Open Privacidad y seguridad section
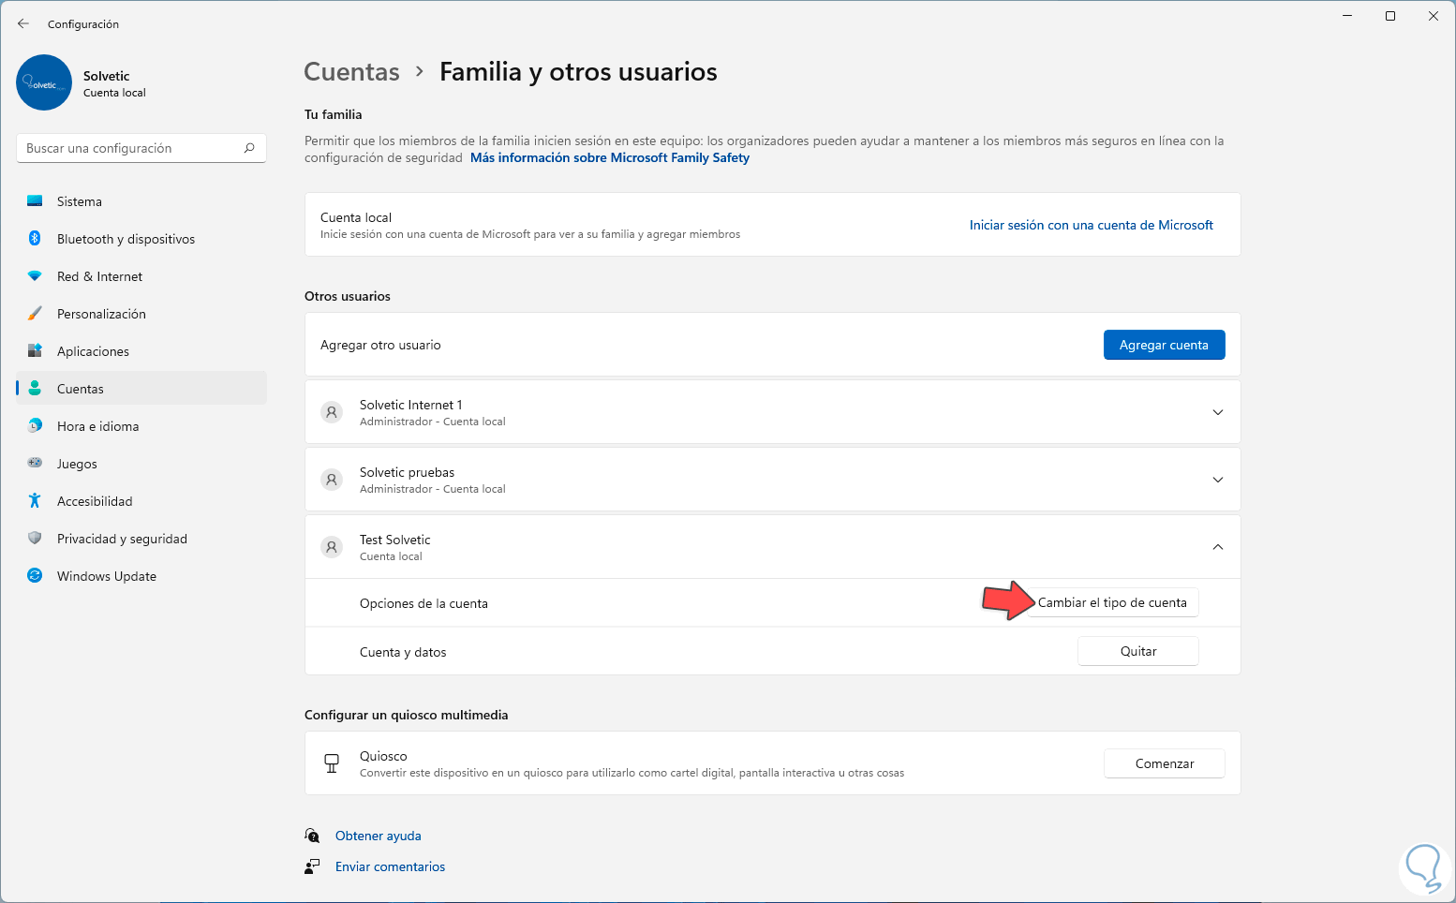 click(x=122, y=539)
